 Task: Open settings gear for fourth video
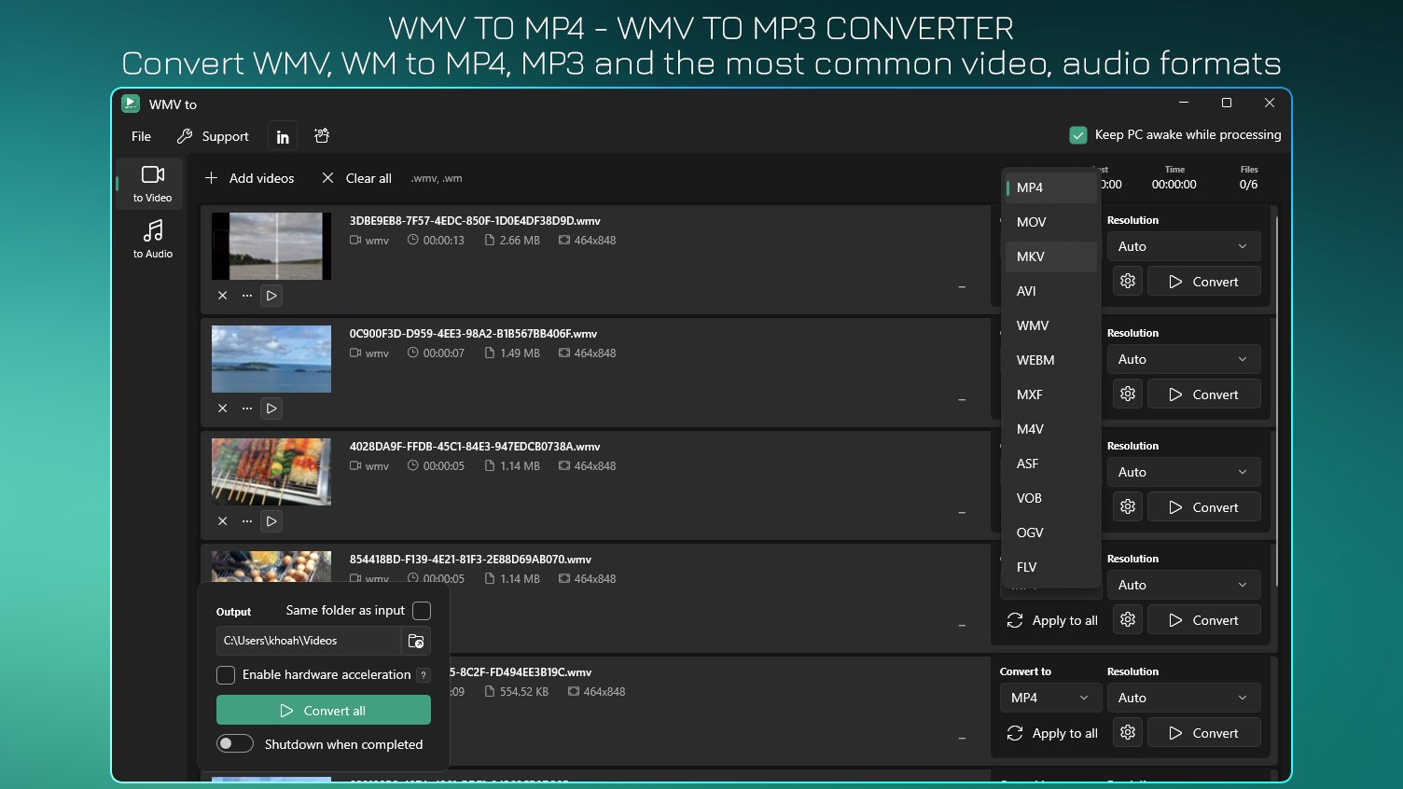pos(1128,620)
